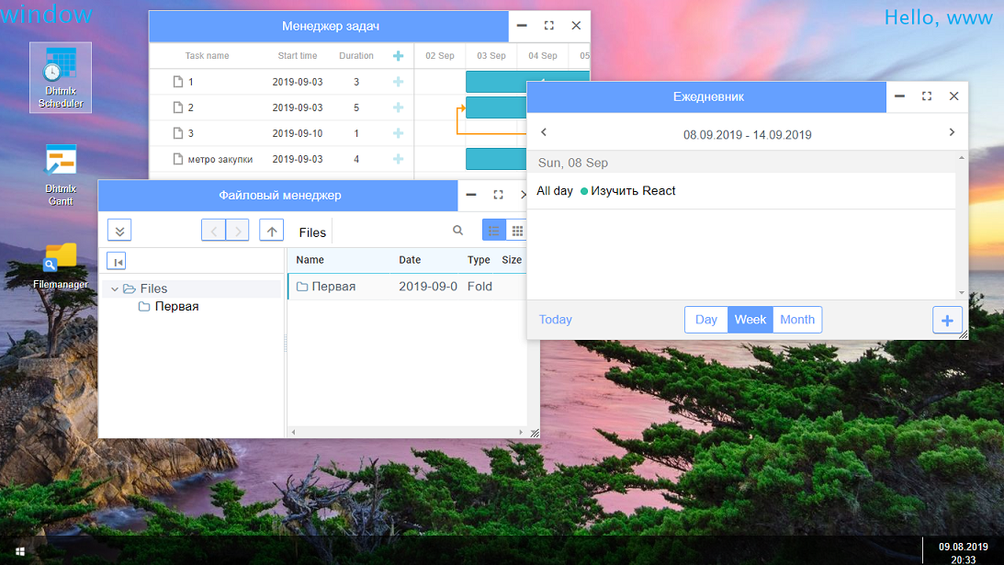Select the метро закупки task name
The image size is (1004, 565).
[220, 159]
